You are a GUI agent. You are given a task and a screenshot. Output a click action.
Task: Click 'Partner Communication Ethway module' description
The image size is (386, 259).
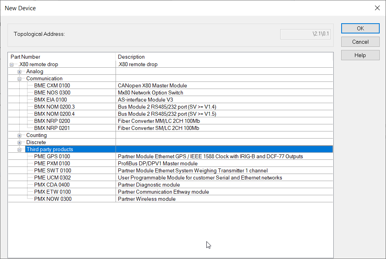163,192
